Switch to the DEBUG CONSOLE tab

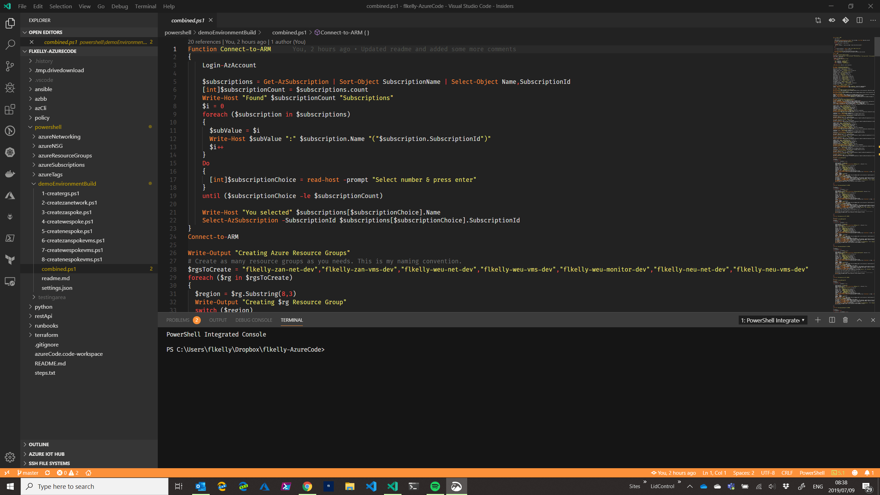[x=254, y=320]
